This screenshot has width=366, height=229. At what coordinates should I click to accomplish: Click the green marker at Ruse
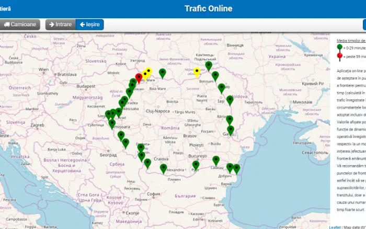point(196,166)
